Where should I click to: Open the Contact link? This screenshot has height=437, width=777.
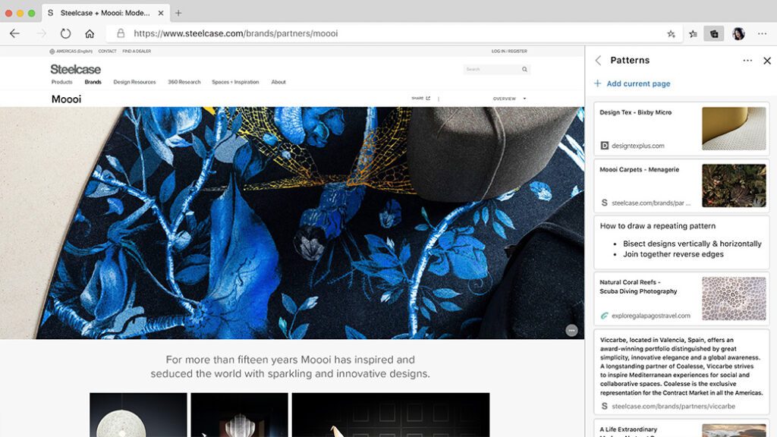(107, 51)
